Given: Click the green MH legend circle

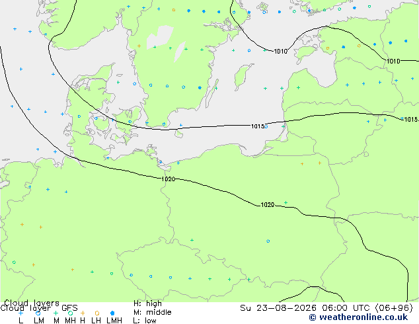Looking at the screenshot, I should tap(70, 313).
